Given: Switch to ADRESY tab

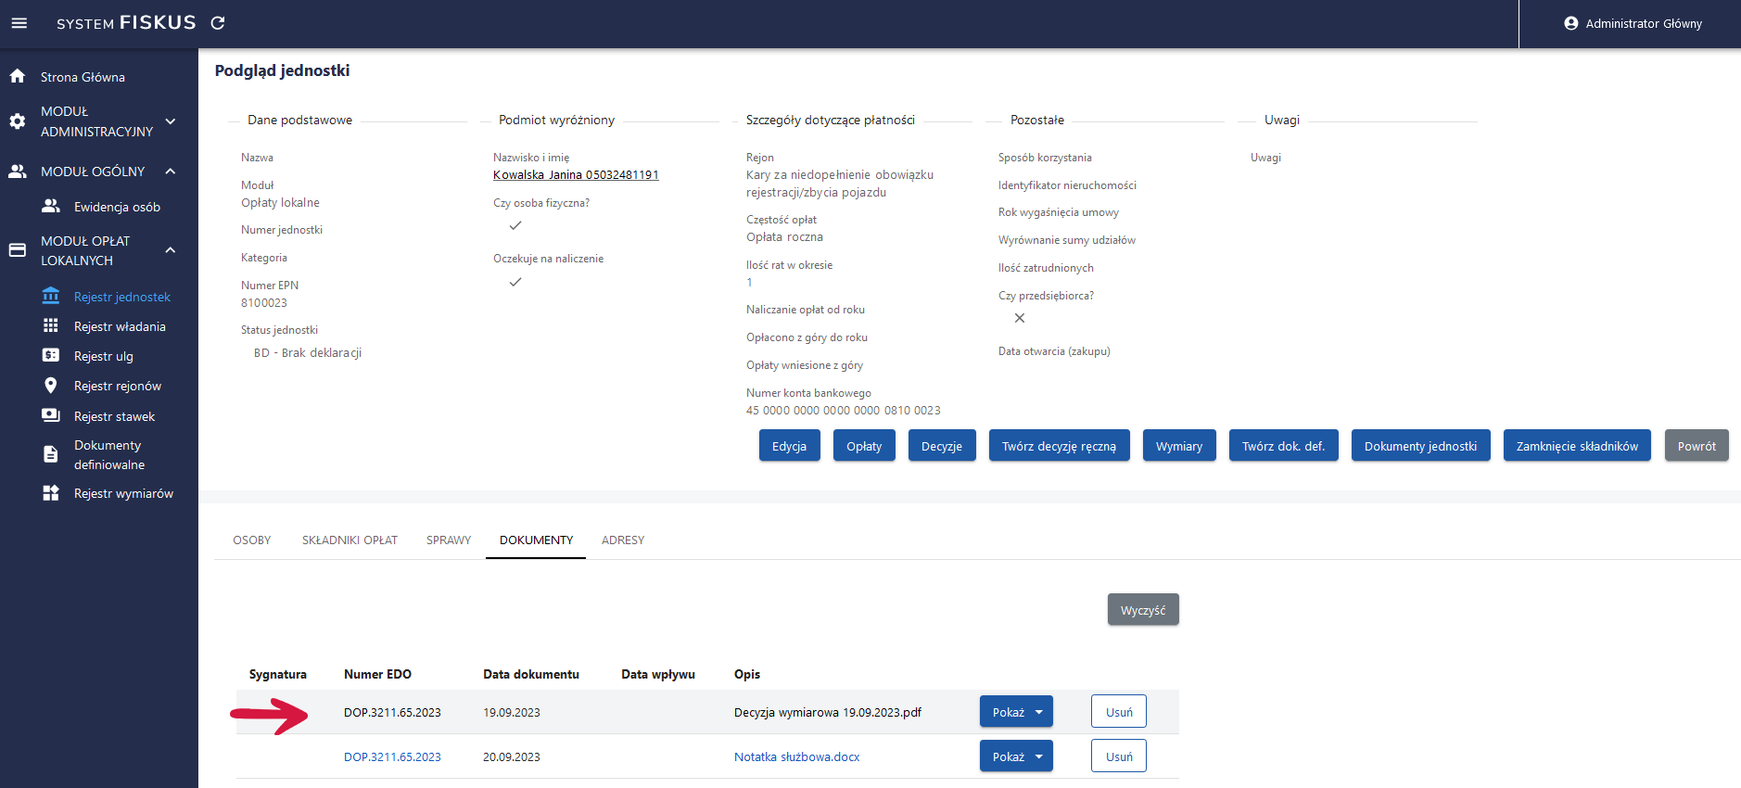Looking at the screenshot, I should pos(622,540).
